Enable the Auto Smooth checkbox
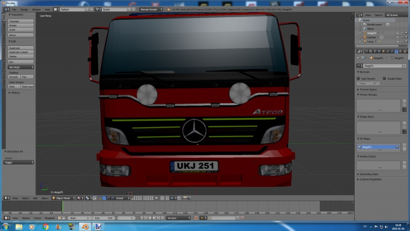The width and height of the screenshot is (410, 231). 358,78
